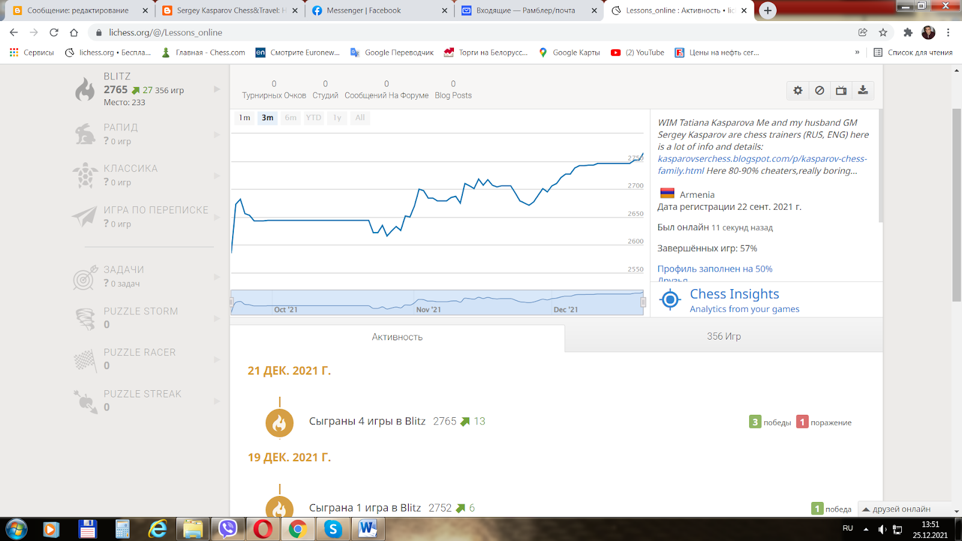Bookmark this page with star icon
Screen dimensions: 962x541
pyautogui.click(x=883, y=32)
